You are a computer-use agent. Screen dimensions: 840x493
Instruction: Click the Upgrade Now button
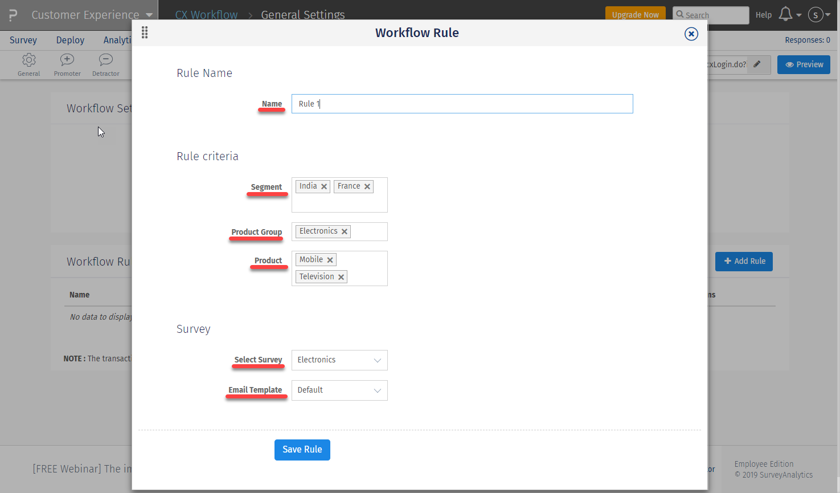[x=635, y=15]
